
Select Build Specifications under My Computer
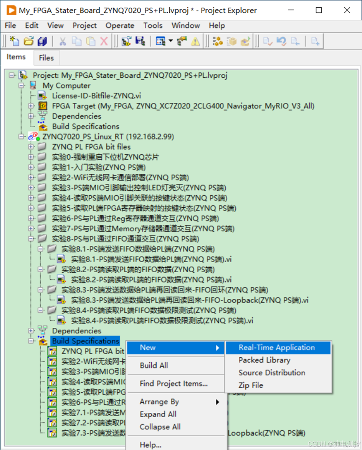[86, 126]
